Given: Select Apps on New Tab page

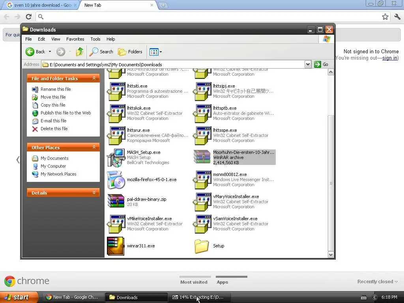Looking at the screenshot, I should 223,282.
